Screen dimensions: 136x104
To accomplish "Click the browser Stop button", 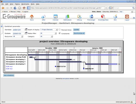I will (x=20, y=8).
